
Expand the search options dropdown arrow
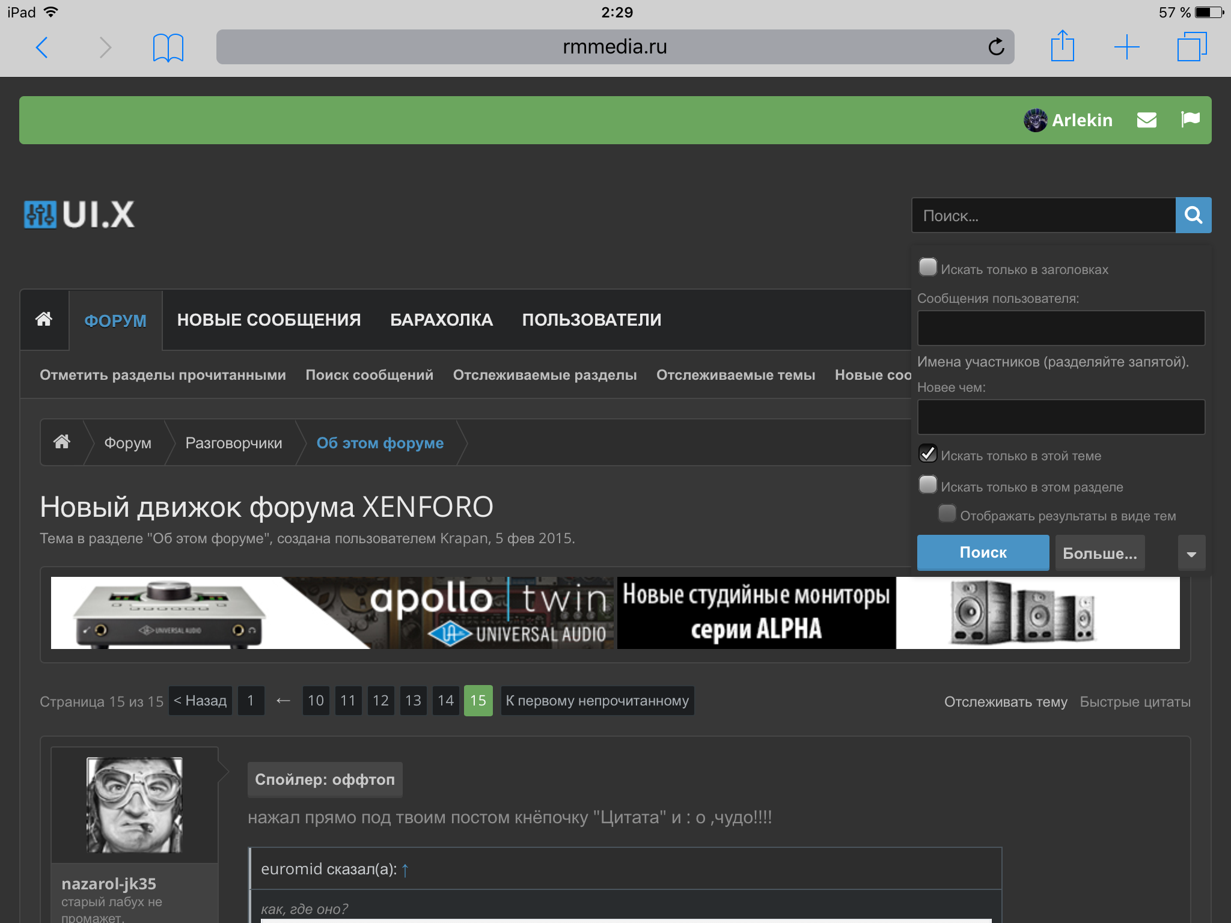(x=1191, y=553)
